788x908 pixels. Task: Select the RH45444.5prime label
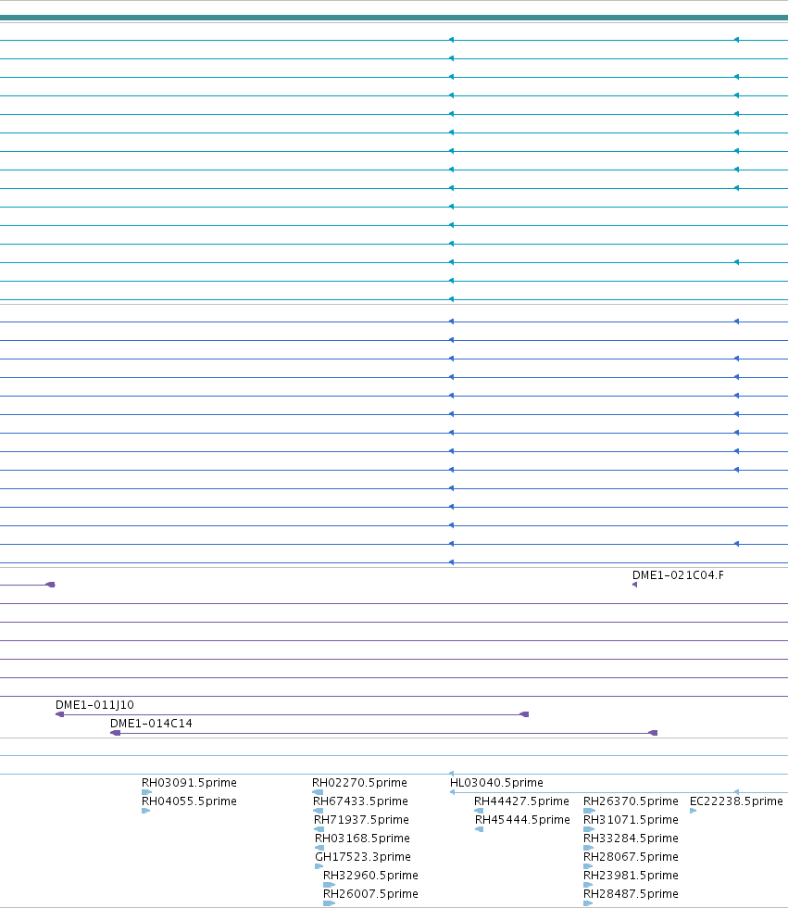522,819
